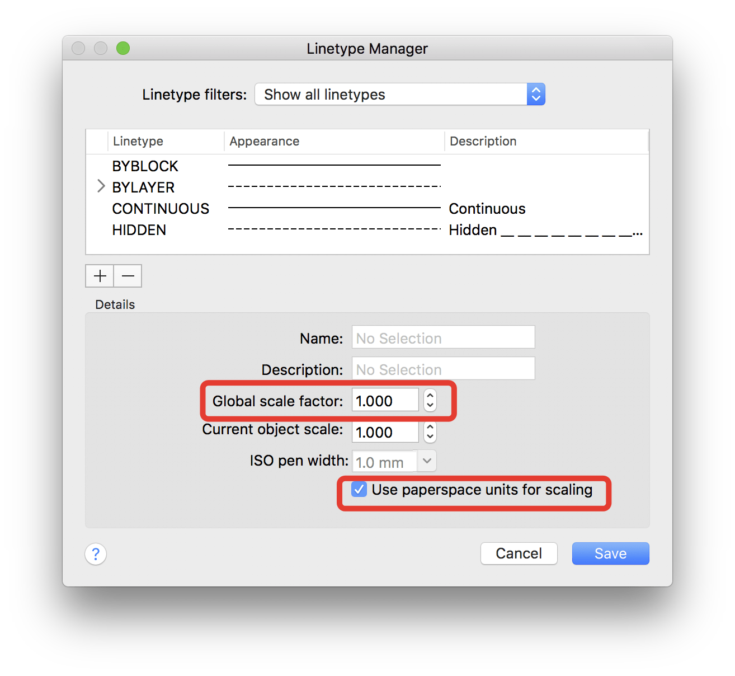The height and width of the screenshot is (676, 735).
Task: Click the Name input field
Action: point(442,337)
